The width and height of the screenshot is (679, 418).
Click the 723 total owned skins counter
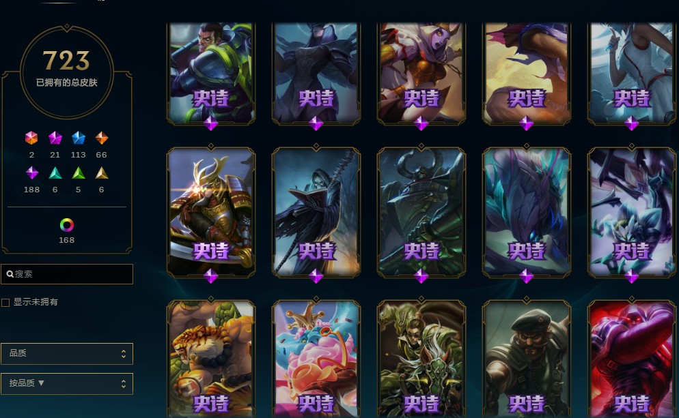66,61
